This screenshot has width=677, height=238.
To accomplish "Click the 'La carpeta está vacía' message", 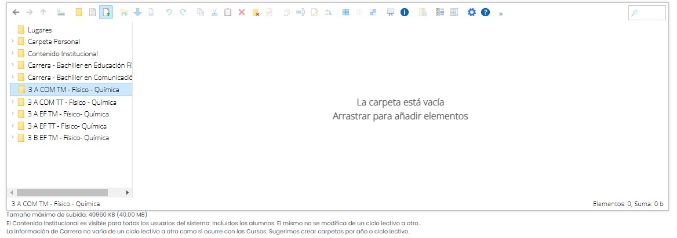I will pos(401,102).
